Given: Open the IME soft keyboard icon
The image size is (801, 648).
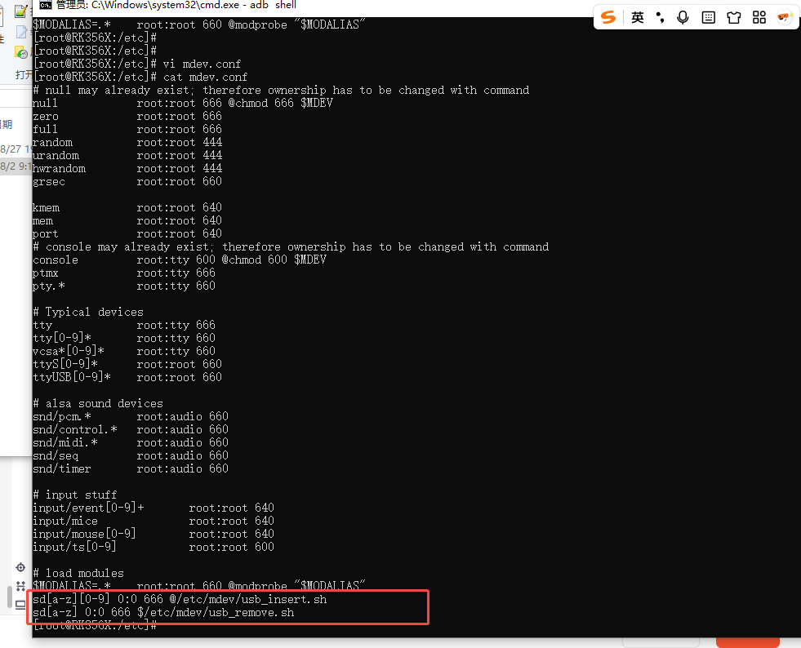Looking at the screenshot, I should coord(708,18).
